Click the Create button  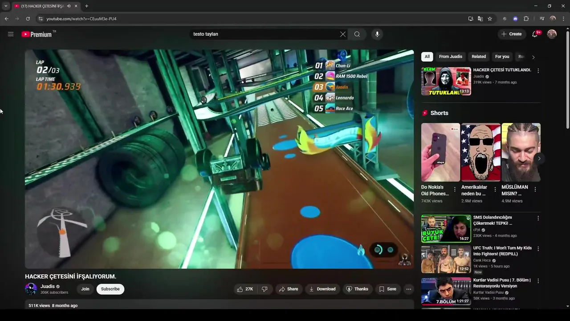[511, 34]
